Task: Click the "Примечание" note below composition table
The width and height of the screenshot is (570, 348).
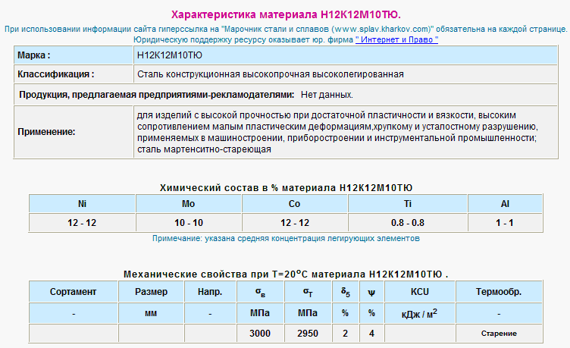Action: [x=285, y=238]
